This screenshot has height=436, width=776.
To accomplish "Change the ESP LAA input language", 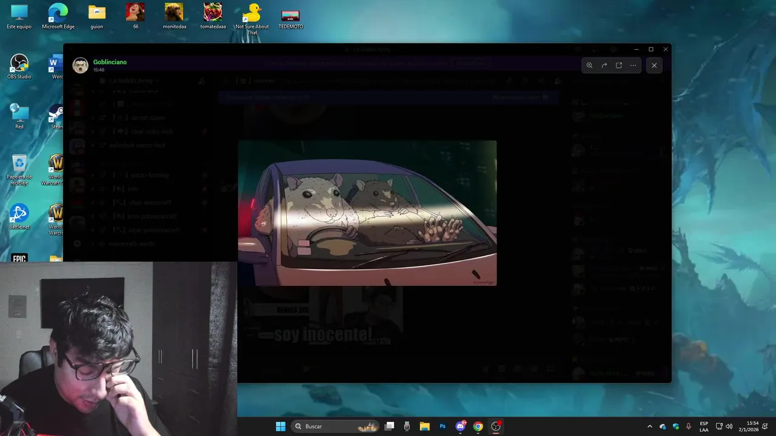I will pos(704,426).
